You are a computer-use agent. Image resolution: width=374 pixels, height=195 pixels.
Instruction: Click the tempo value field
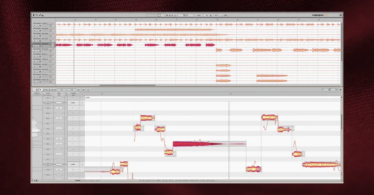tap(217, 15)
